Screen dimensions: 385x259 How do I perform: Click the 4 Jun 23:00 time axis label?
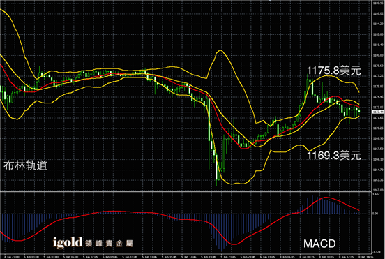click(12, 257)
